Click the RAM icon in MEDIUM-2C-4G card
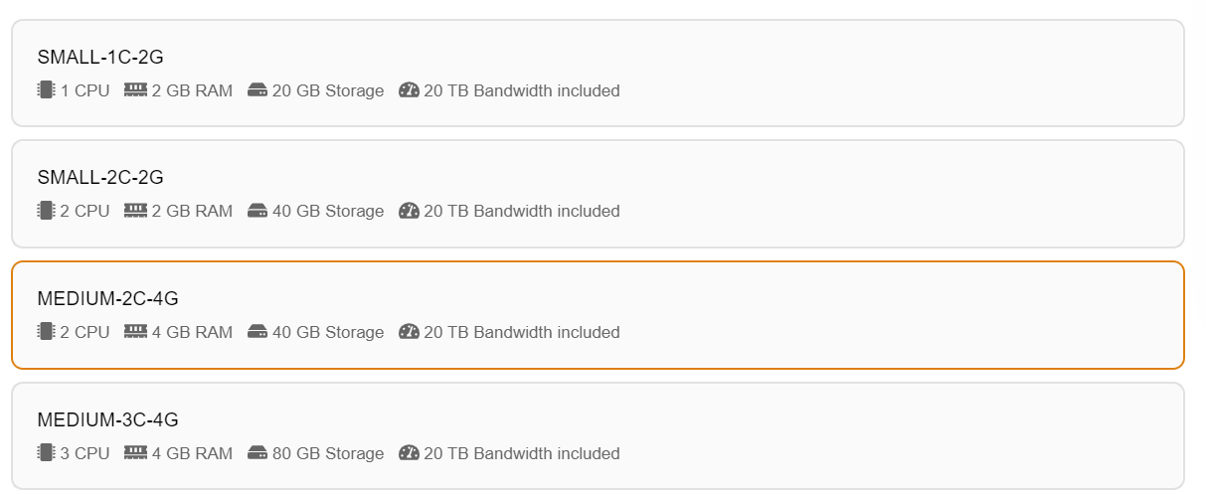Viewport: 1206px width, 494px height. (x=135, y=332)
